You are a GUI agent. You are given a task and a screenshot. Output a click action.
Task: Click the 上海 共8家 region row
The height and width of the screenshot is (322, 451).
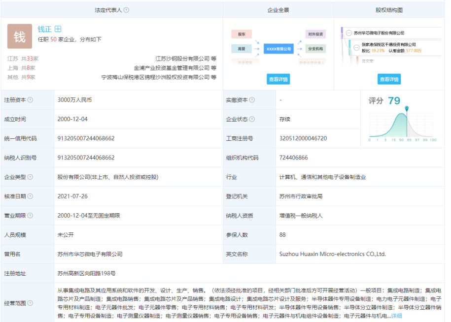tap(21, 68)
